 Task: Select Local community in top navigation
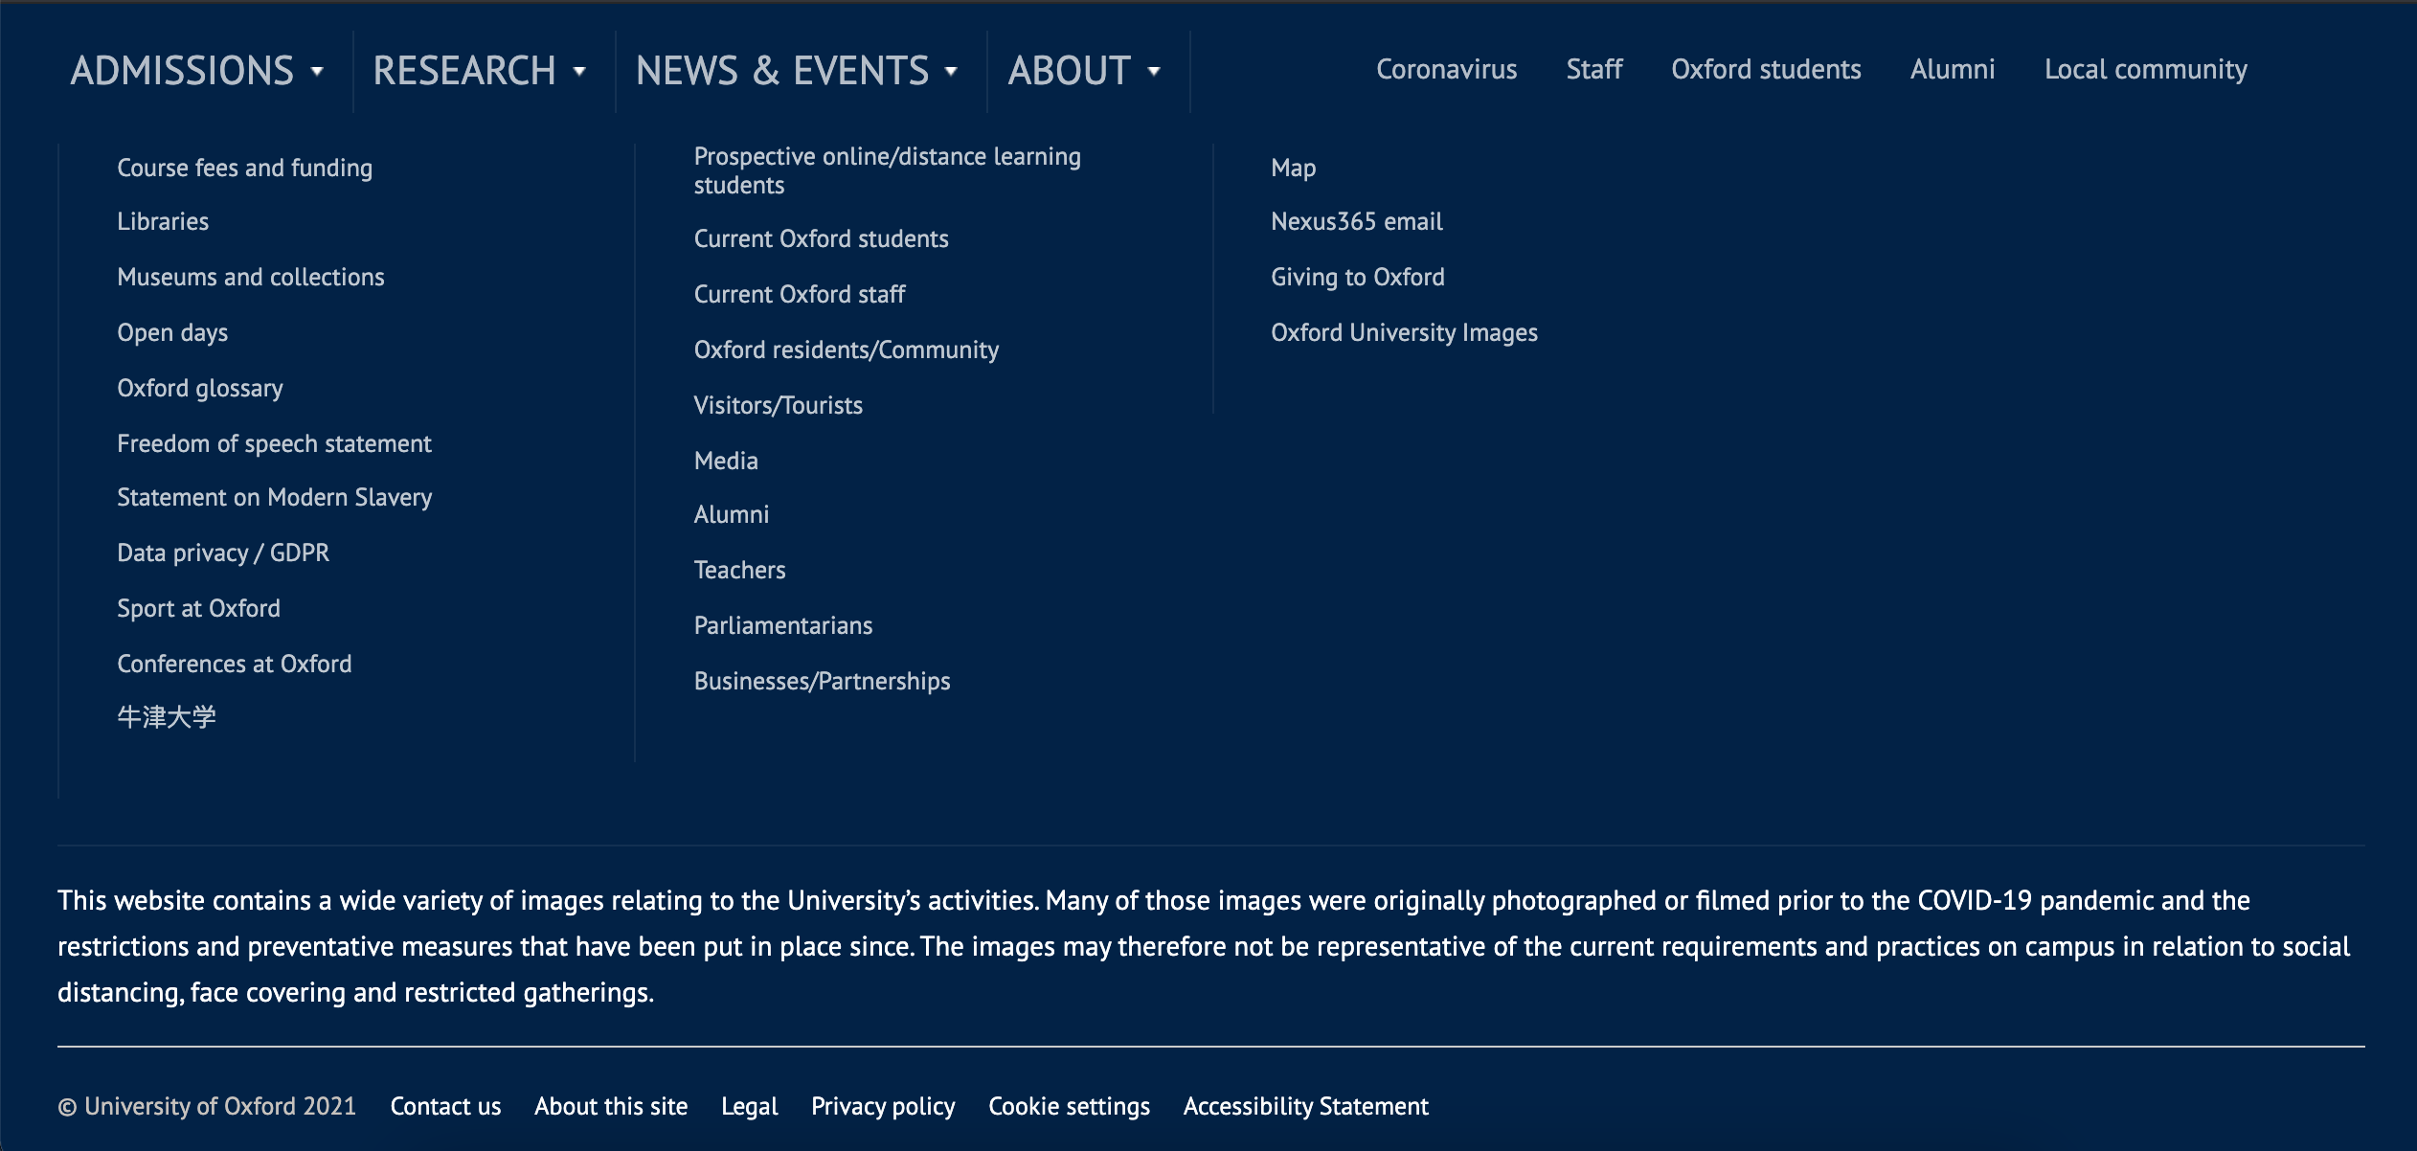coord(2145,70)
